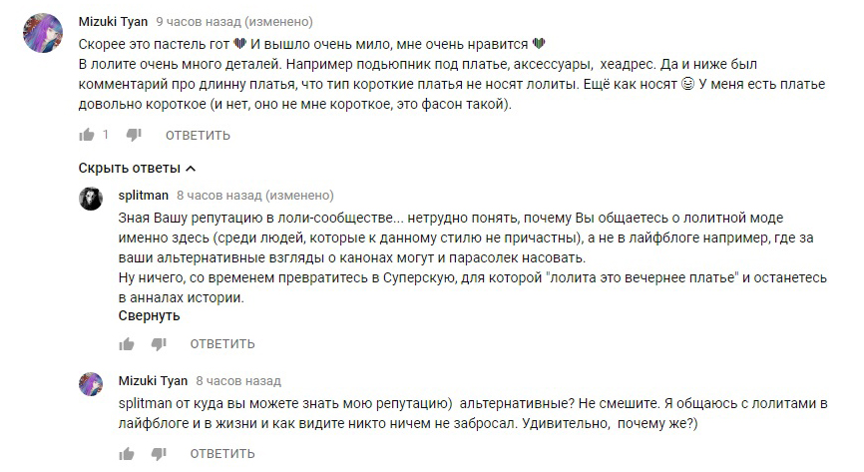The width and height of the screenshot is (864, 472).
Task: Dislike Mizuki Tyan's top comment
Action: pos(134,135)
